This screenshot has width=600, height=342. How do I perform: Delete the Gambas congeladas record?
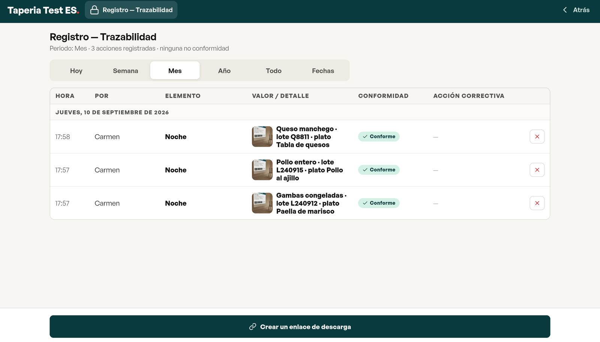tap(537, 203)
